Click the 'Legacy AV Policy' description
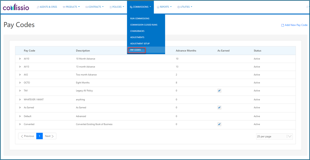The image size is (310, 160). click(84, 91)
